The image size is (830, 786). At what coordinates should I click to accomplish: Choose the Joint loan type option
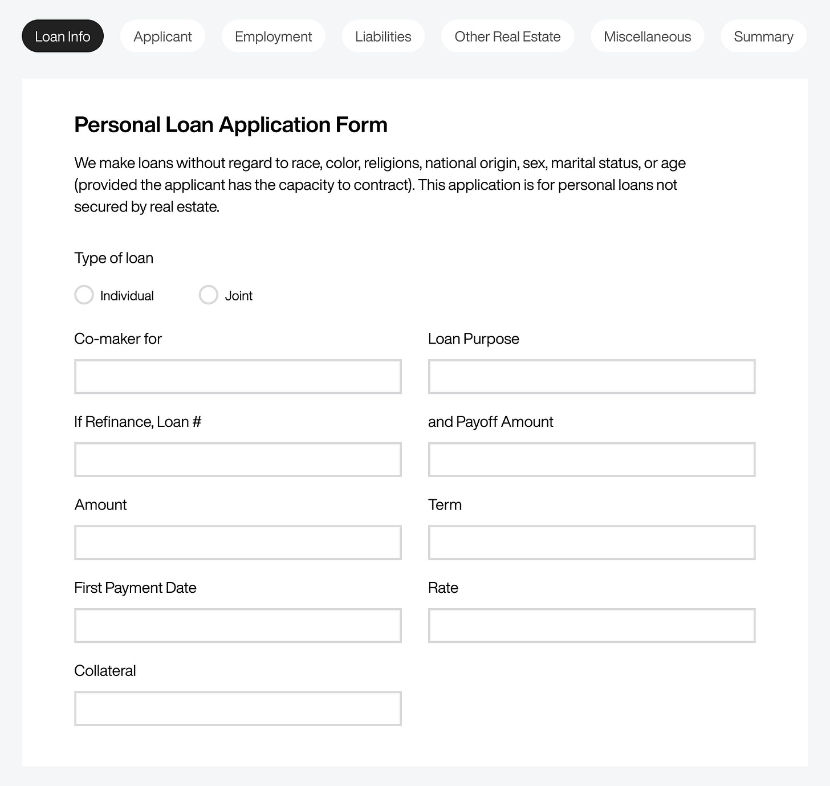tap(209, 295)
